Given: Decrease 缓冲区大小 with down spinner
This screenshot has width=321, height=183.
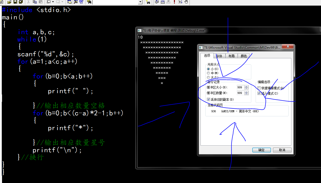Looking at the screenshot, I should pyautogui.click(x=246, y=88).
